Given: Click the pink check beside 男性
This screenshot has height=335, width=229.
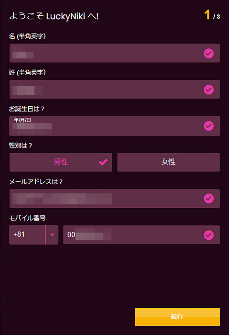Looking at the screenshot, I should pyautogui.click(x=103, y=162).
